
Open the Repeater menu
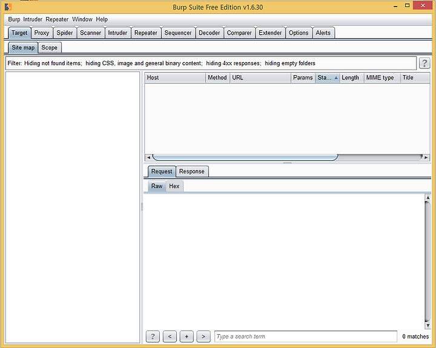(x=57, y=19)
